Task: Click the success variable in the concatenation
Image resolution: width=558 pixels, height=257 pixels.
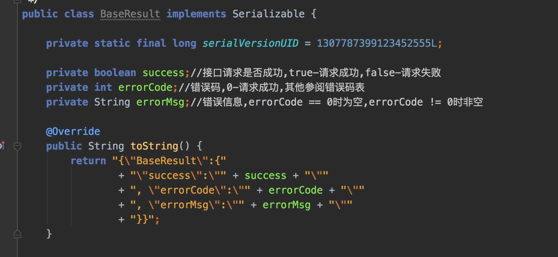Action: point(265,175)
